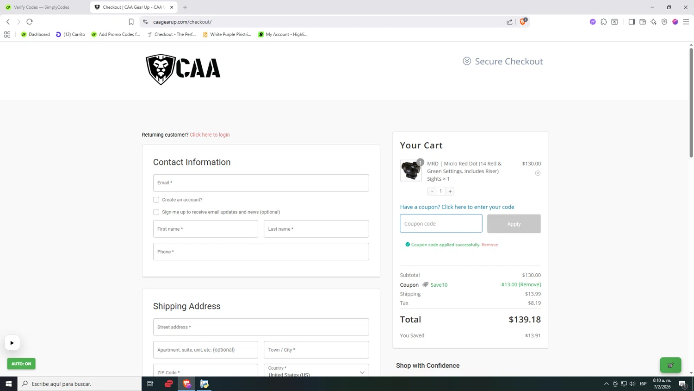Bookmark this page with the bookmark icon
Screen dimensions: 694x391
pyautogui.click(x=131, y=22)
